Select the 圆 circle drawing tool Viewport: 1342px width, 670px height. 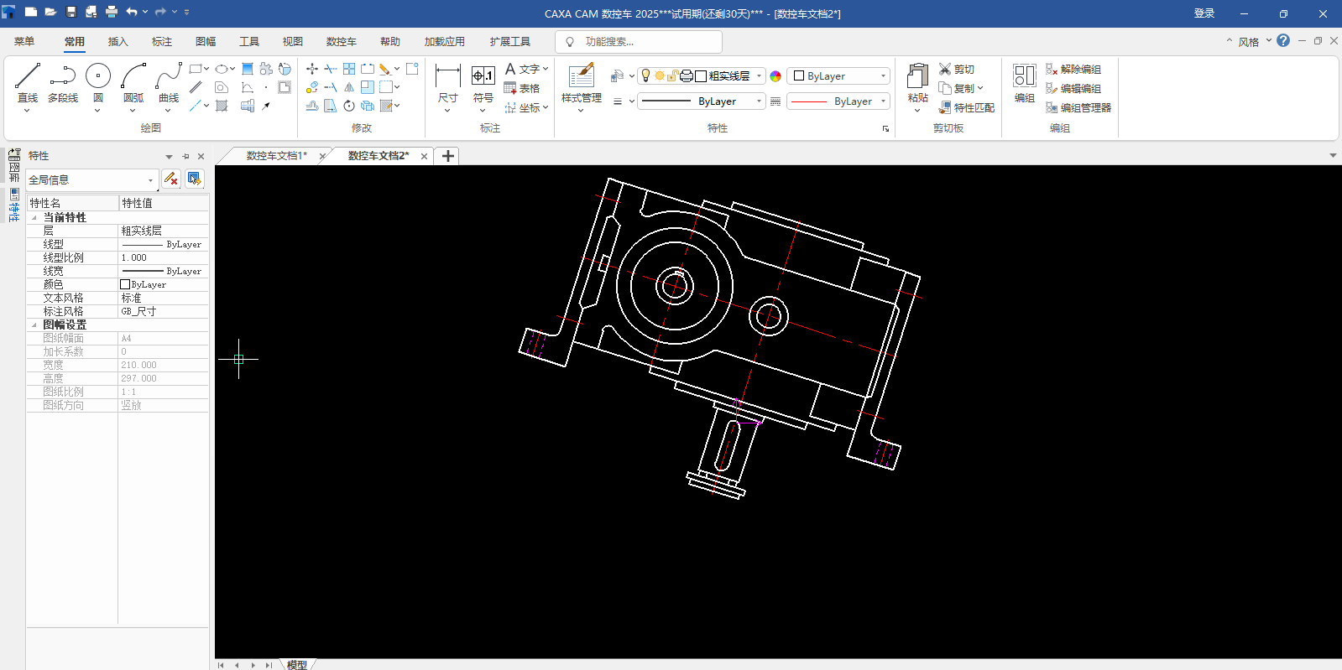click(x=98, y=77)
